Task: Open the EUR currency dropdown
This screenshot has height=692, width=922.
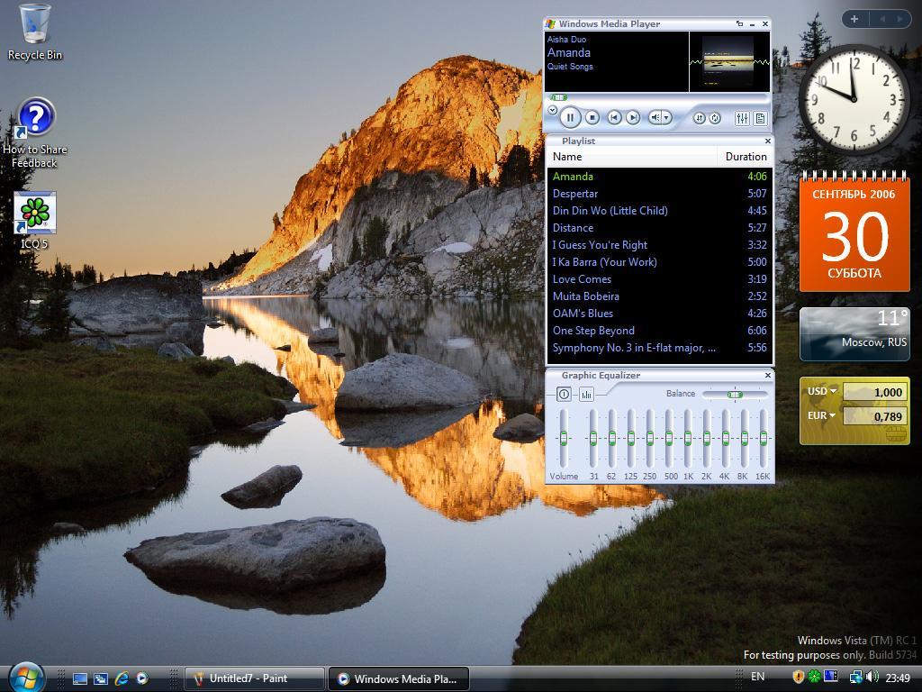Action: [x=822, y=415]
